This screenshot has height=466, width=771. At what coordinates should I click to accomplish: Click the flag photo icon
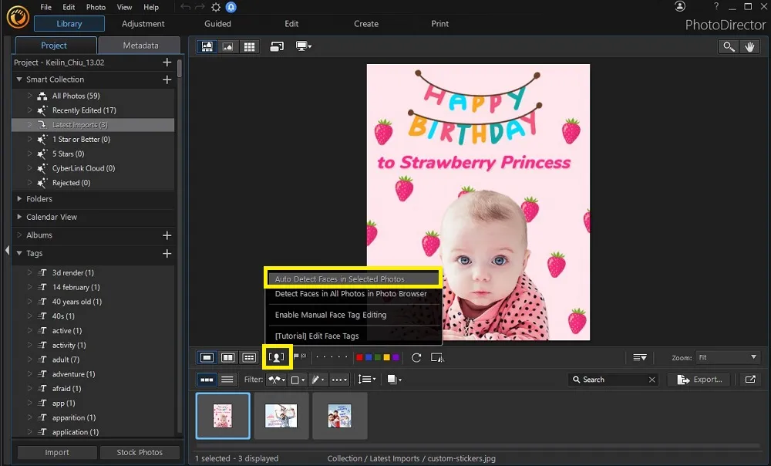(x=296, y=357)
